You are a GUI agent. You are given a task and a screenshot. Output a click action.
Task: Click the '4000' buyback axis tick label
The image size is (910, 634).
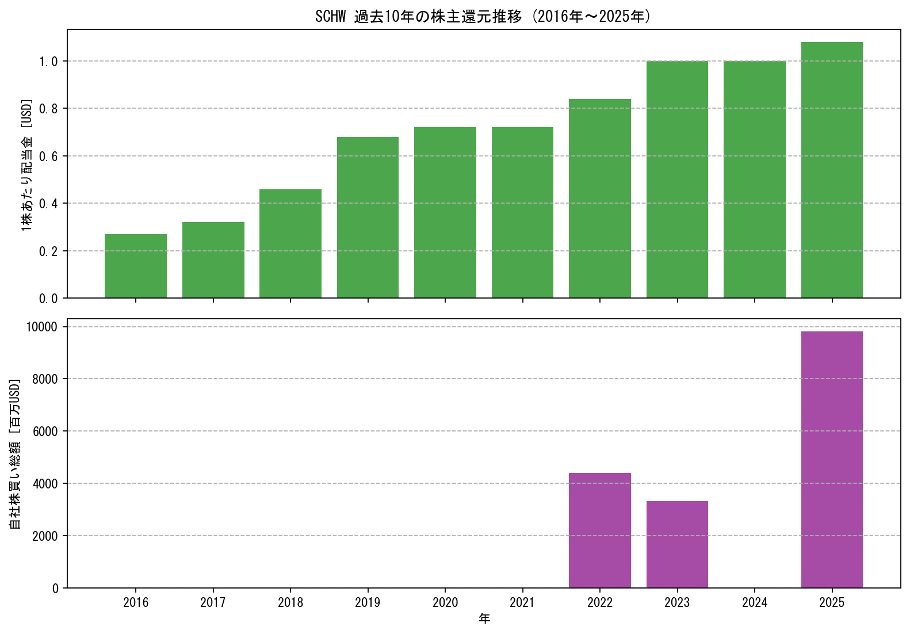click(46, 484)
